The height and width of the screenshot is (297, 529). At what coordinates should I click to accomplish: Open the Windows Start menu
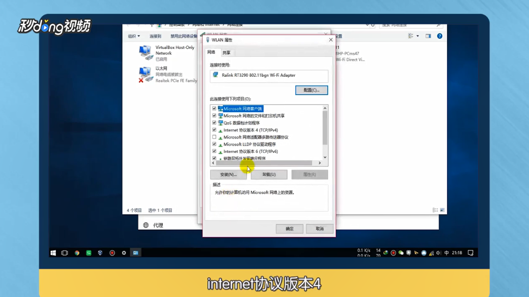coord(53,253)
